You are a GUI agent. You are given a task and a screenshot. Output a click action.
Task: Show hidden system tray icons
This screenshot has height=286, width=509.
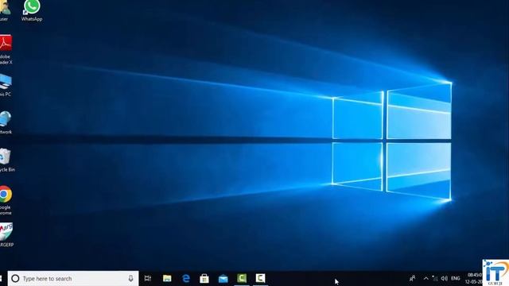pos(426,278)
